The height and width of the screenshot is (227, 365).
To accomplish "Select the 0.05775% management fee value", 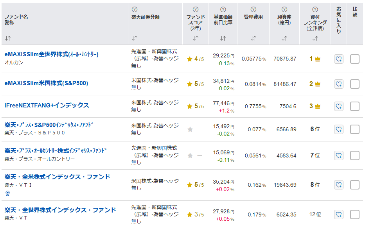I will click(x=254, y=59).
